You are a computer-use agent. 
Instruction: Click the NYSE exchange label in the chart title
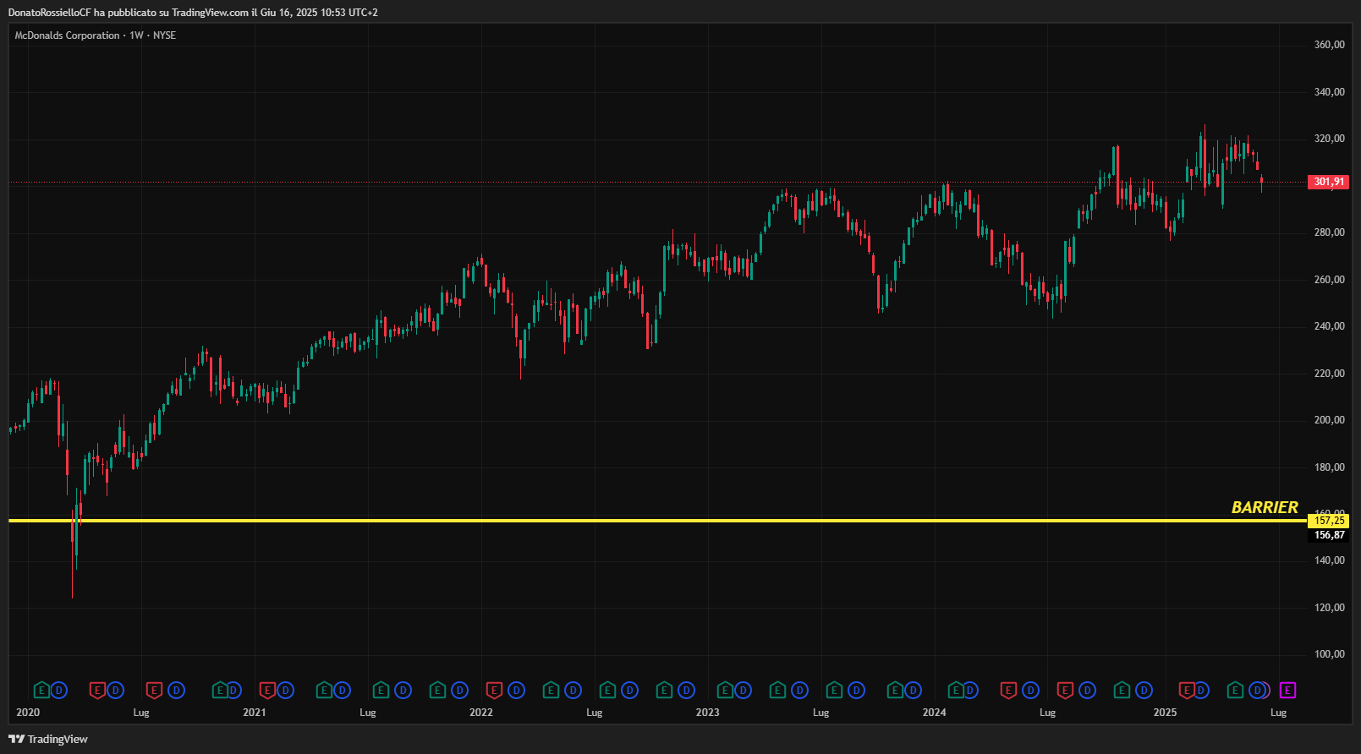click(x=164, y=36)
